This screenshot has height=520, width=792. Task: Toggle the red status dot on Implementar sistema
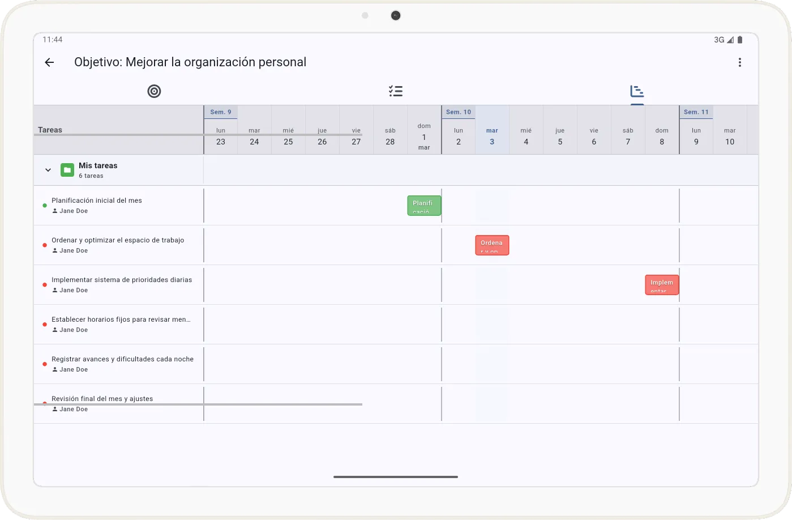(x=44, y=284)
